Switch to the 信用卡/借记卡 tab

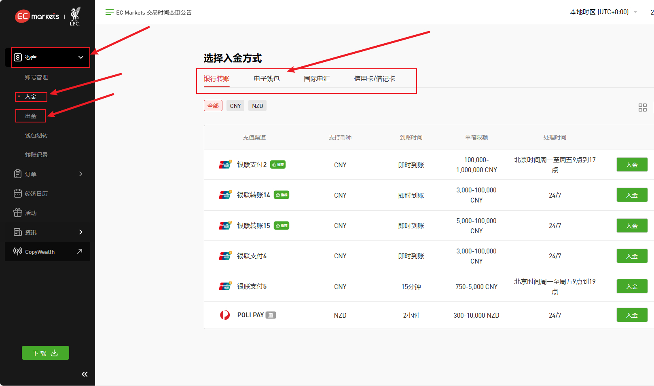coord(375,78)
